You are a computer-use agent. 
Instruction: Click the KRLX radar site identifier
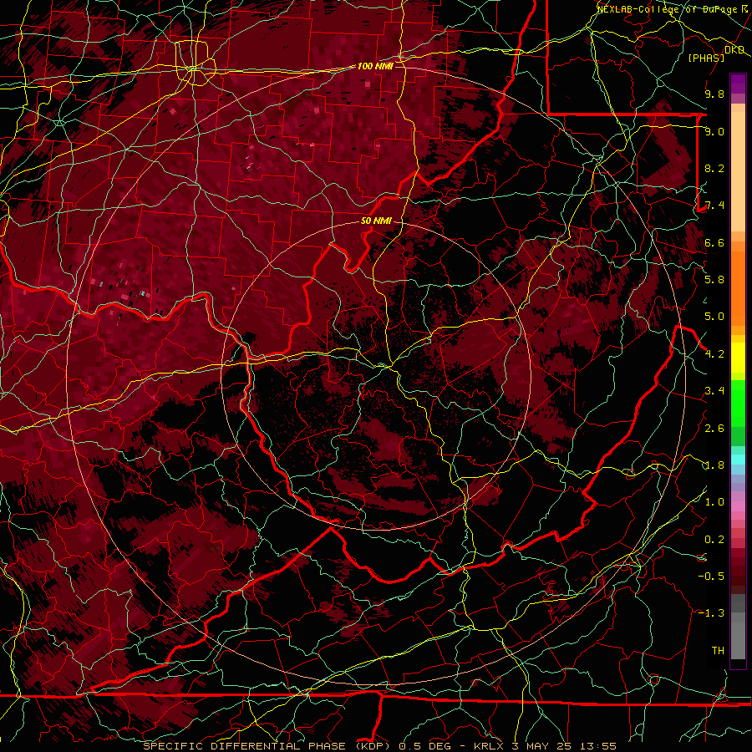click(489, 746)
